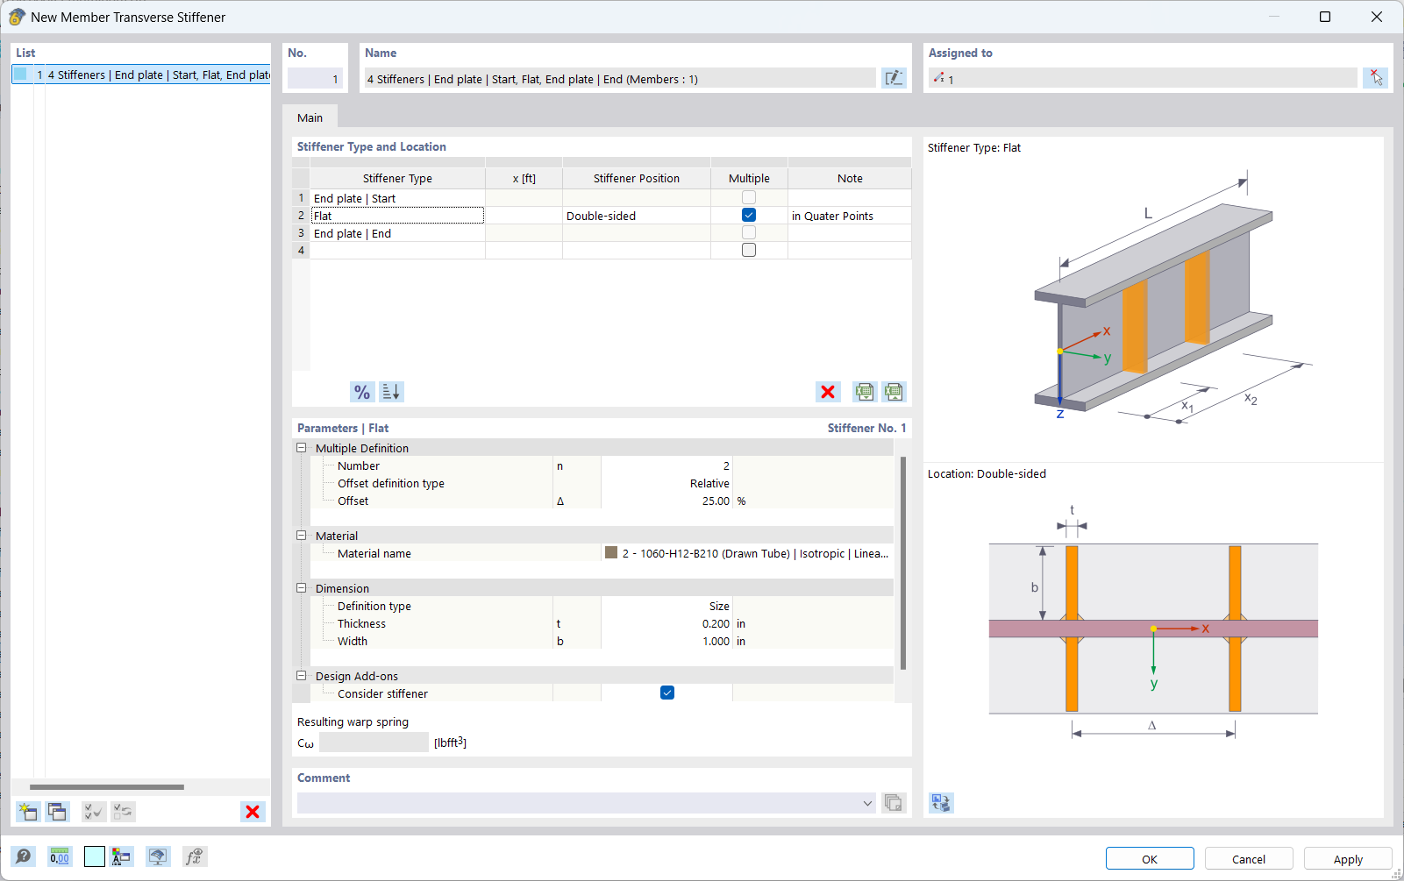Open the formula fx icon
Viewport: 1404px width, 881px height.
coord(194,856)
